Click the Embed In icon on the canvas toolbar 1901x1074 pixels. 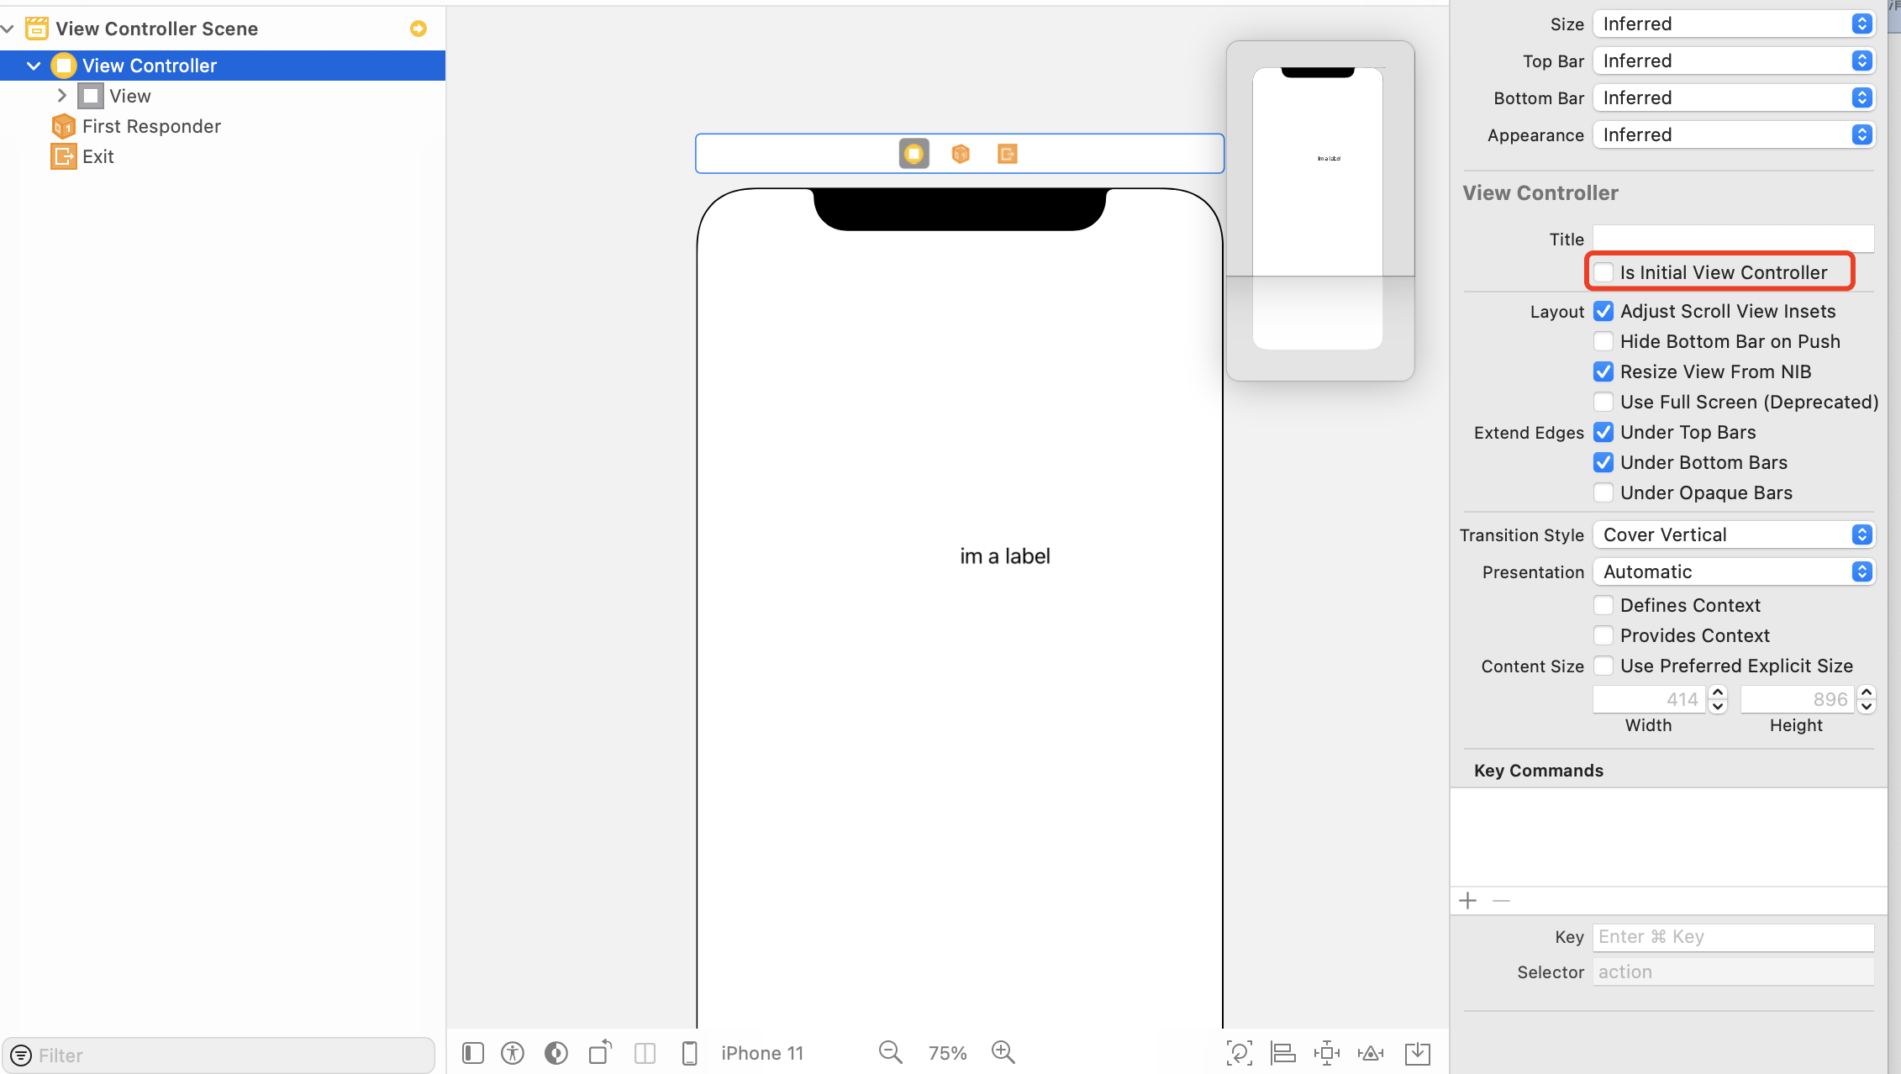1418,1052
